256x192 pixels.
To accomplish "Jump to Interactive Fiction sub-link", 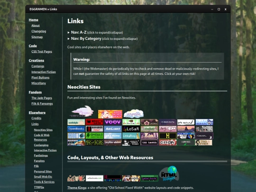I will tap(45, 150).
